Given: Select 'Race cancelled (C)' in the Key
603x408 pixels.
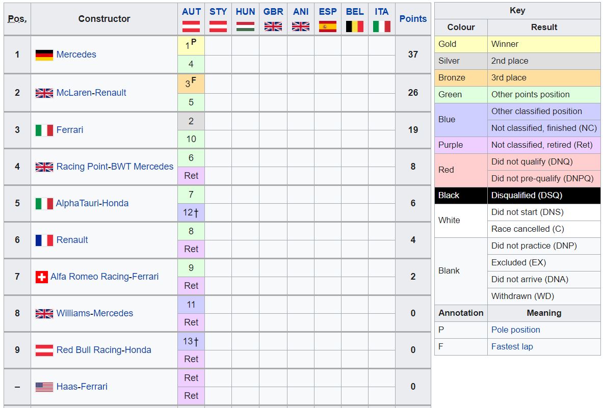Looking at the screenshot, I should (x=544, y=229).
